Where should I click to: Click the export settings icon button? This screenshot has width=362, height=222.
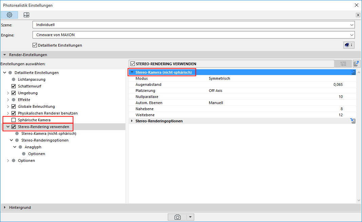point(357,64)
